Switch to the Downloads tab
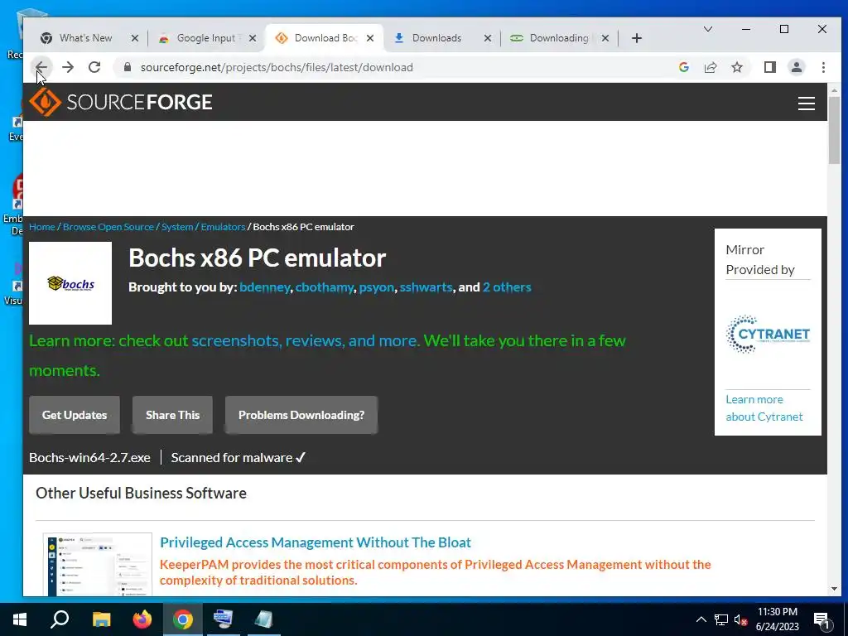 [x=436, y=38]
